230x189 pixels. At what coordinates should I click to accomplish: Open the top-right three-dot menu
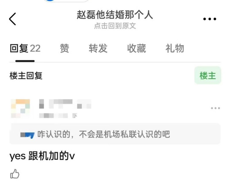click(210, 19)
